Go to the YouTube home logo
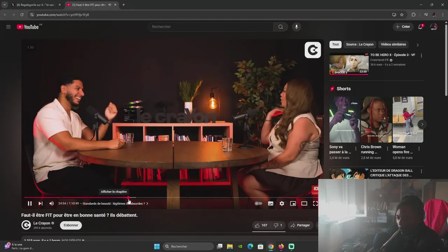The image size is (448, 252). click(x=28, y=27)
